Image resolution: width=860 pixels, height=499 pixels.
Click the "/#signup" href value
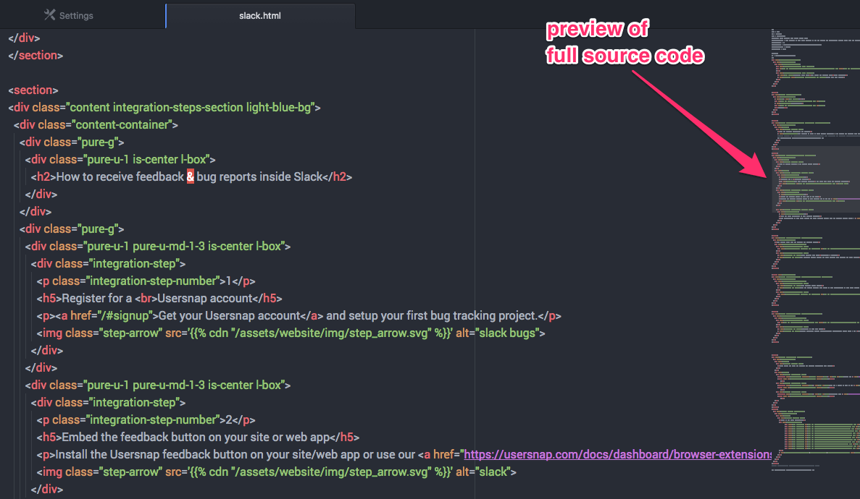tap(125, 316)
